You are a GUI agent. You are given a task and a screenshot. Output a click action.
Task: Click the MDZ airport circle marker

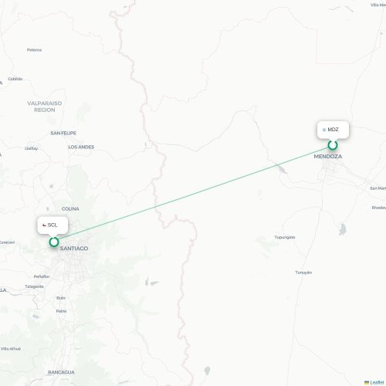[333, 145]
